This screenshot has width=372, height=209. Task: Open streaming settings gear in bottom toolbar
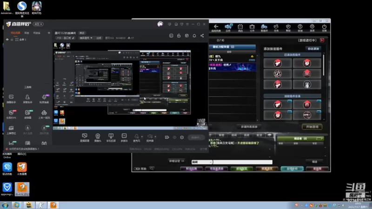182,137
